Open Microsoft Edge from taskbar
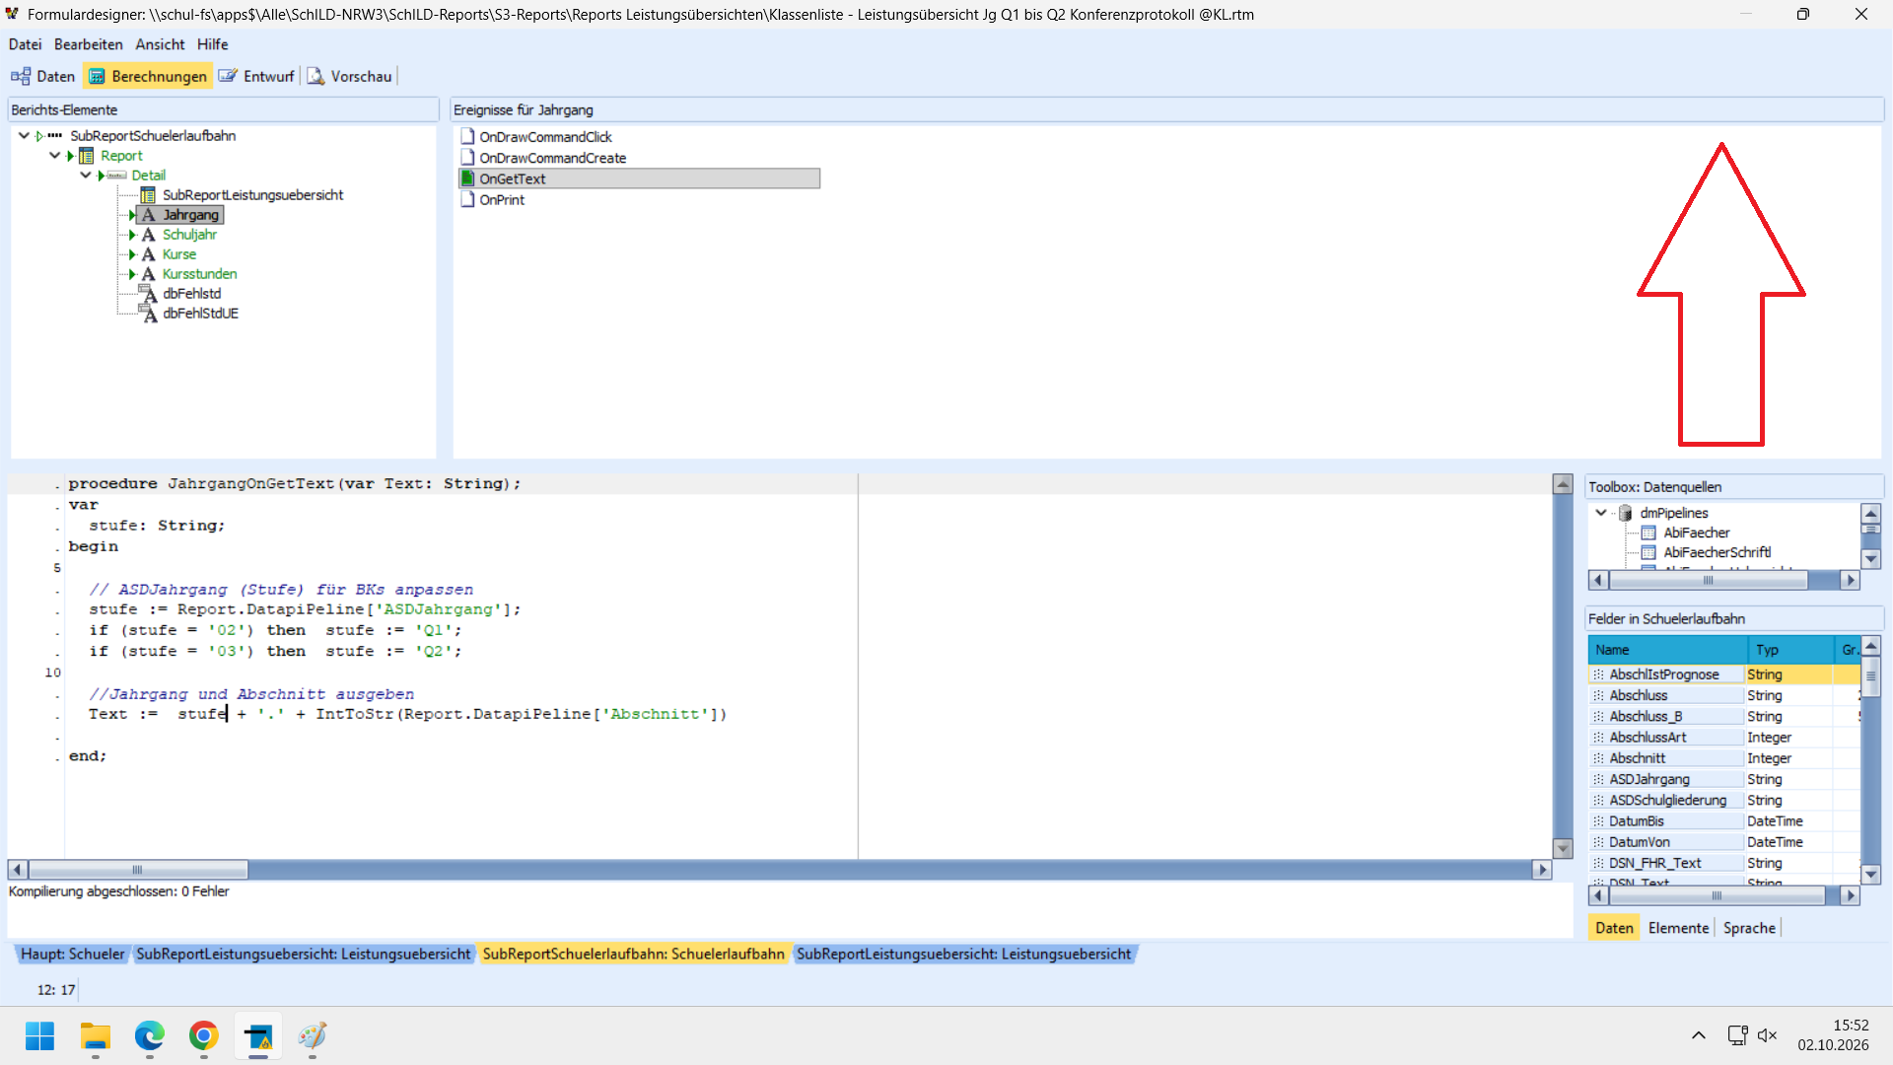This screenshot has height=1065, width=1893. pos(150,1036)
